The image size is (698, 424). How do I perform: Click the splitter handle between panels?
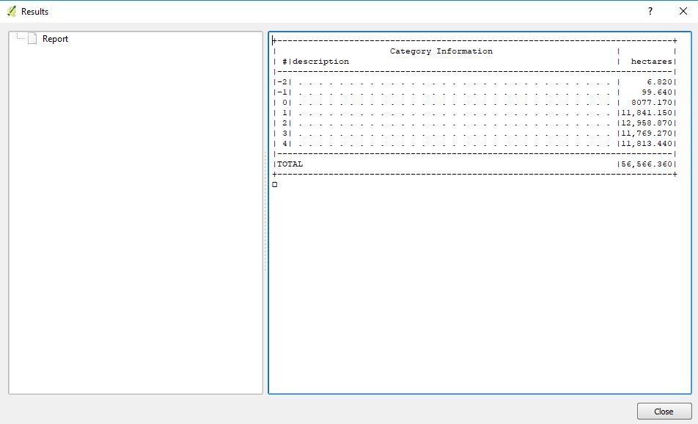click(x=265, y=213)
